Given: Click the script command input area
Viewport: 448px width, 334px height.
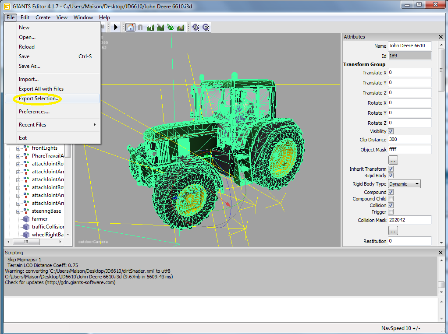Looking at the screenshot, I should (220, 309).
